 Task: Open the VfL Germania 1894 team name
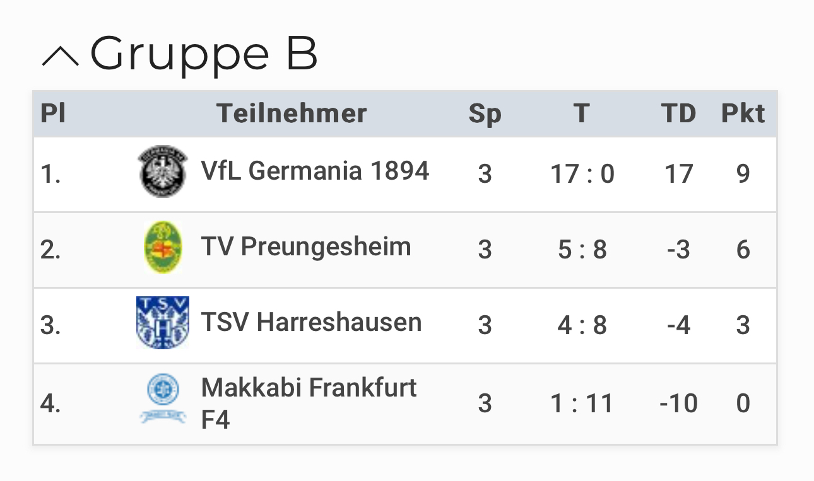[315, 171]
